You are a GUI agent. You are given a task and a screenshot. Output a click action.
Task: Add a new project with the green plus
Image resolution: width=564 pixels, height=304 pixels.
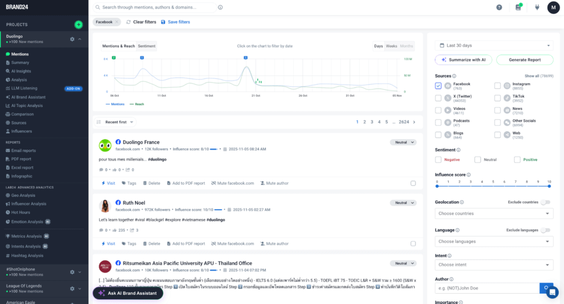pyautogui.click(x=79, y=24)
